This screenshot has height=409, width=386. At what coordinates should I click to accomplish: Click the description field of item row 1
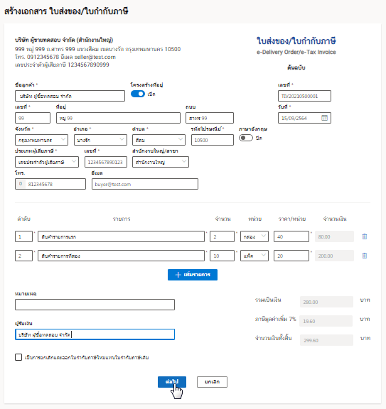tap(121, 236)
